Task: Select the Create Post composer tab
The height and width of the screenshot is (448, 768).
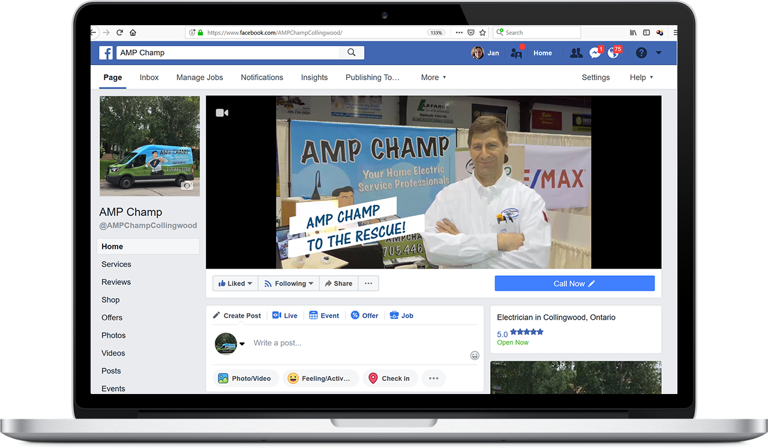Action: click(x=237, y=315)
